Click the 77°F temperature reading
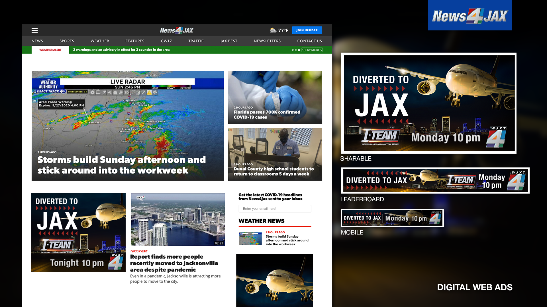Screen dimensions: 547x307 pos(283,30)
